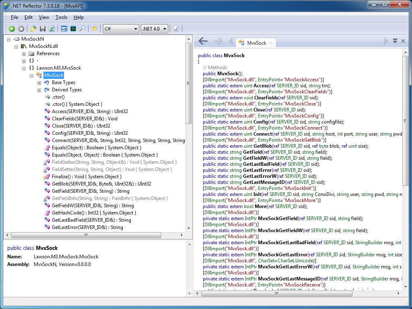Click the Search magnifier icon
Screen dimensions: 412x309
[x=82, y=29]
